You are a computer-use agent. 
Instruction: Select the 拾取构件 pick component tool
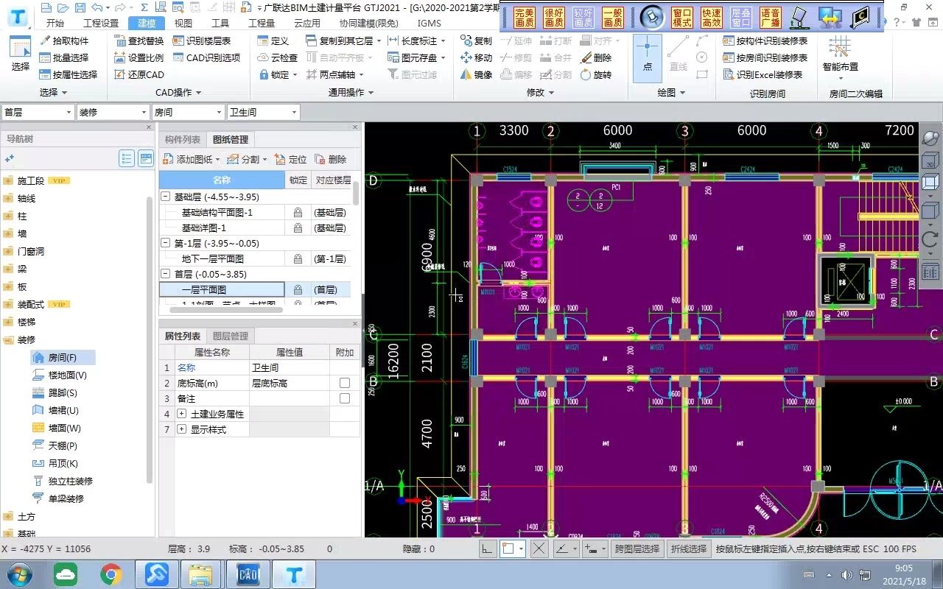coord(64,41)
